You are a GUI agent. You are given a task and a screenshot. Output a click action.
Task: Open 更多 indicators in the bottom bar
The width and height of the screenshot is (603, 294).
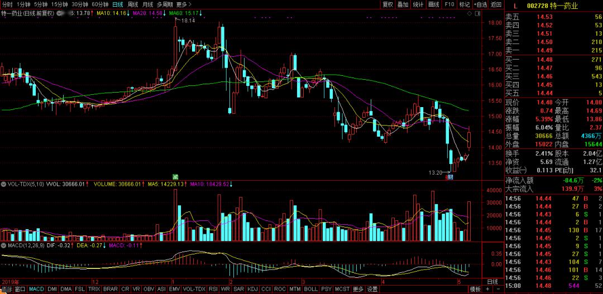coord(358,289)
